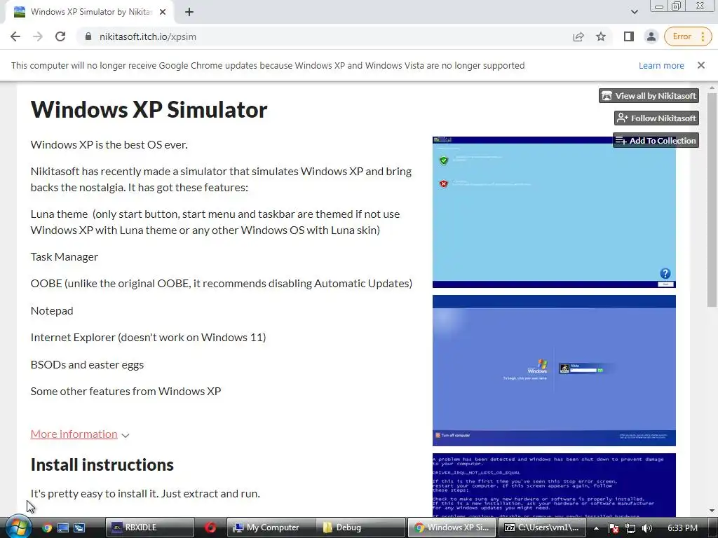Image resolution: width=718 pixels, height=538 pixels.
Task: Open the Windows Start orb
Action: pos(18,527)
